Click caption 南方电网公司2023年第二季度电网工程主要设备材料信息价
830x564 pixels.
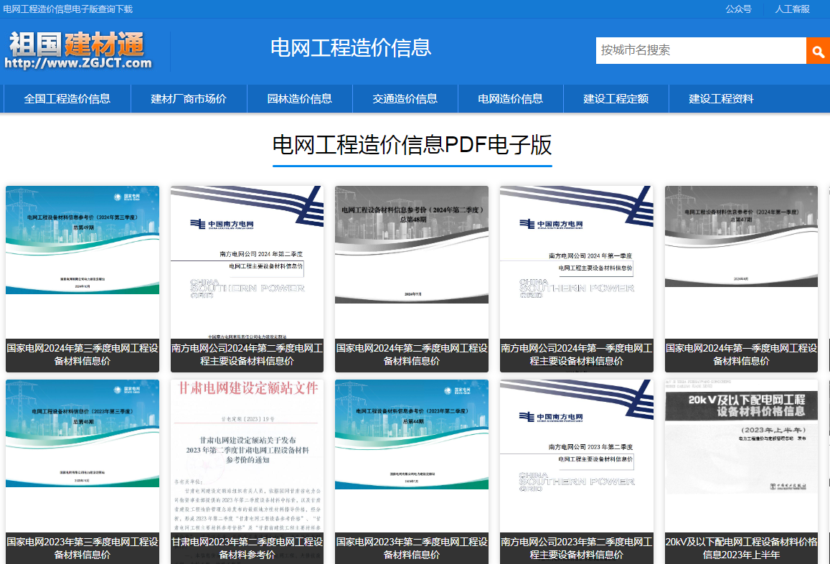(x=577, y=548)
